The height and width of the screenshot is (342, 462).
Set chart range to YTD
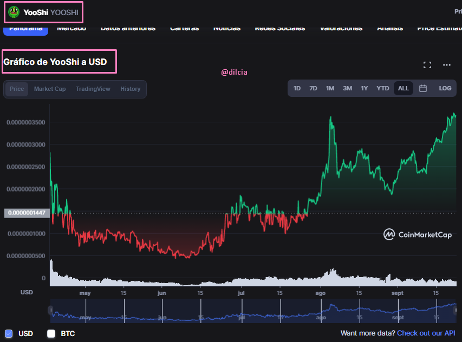click(383, 88)
